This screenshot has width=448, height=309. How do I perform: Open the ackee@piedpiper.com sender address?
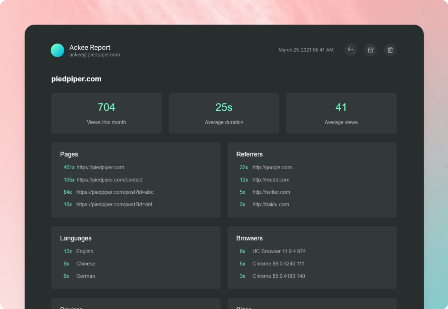coord(95,55)
